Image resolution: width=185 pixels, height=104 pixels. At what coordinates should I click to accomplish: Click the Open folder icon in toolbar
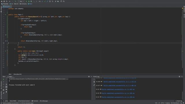[2, 1]
